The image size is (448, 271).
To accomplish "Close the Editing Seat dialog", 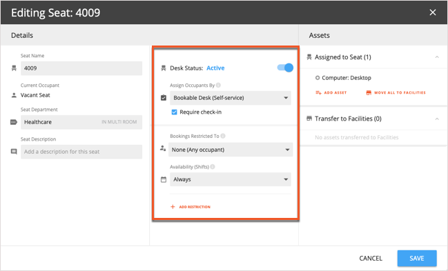I will (x=433, y=12).
